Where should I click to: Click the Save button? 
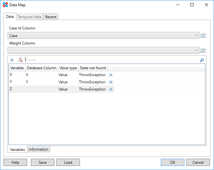(x=42, y=162)
